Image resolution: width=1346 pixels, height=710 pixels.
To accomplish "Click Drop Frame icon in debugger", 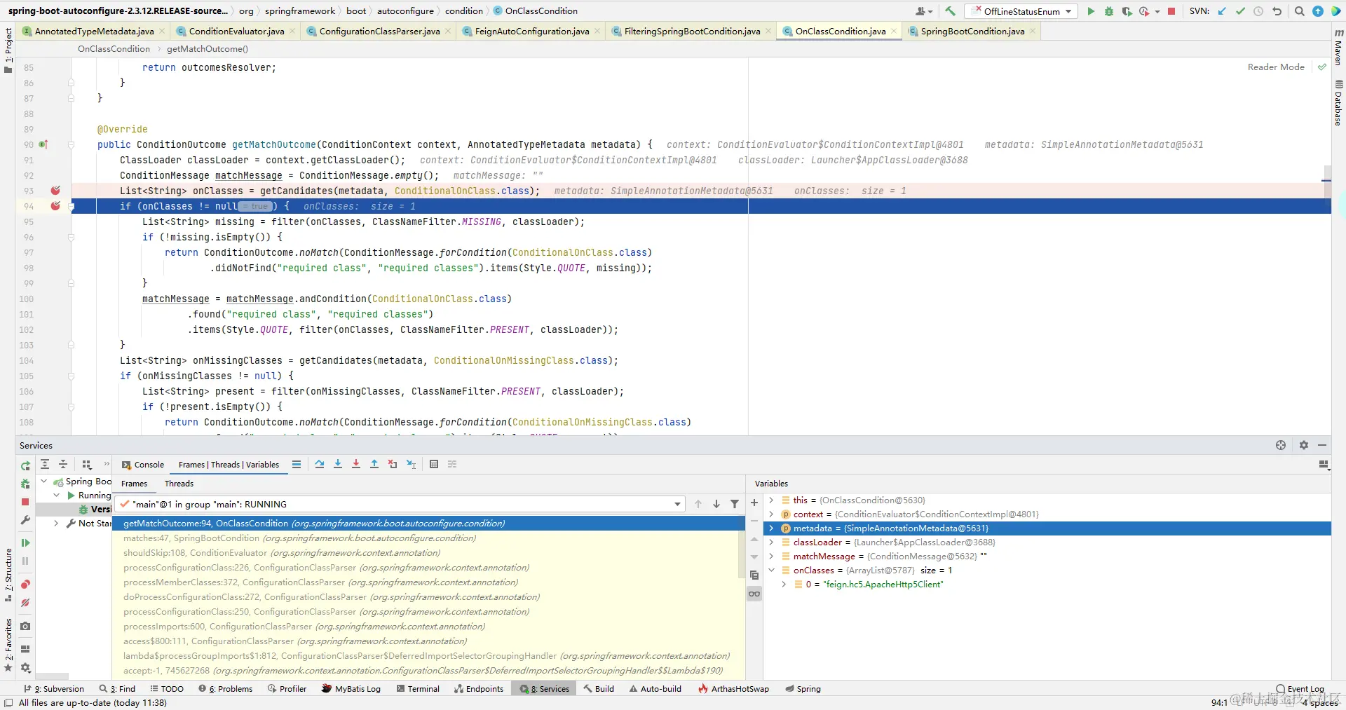I will coord(393,464).
